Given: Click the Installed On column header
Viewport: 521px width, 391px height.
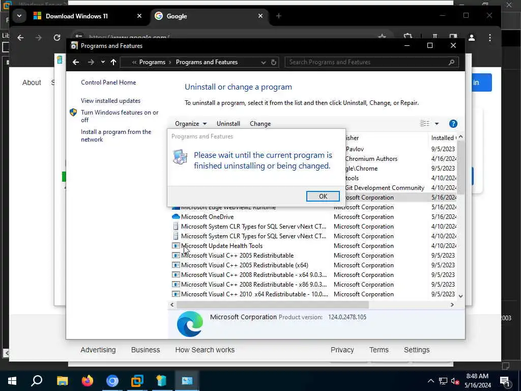Looking at the screenshot, I should (443, 137).
